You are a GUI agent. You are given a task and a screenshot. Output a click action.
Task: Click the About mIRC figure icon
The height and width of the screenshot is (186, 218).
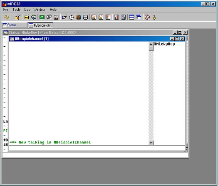click(x=154, y=17)
